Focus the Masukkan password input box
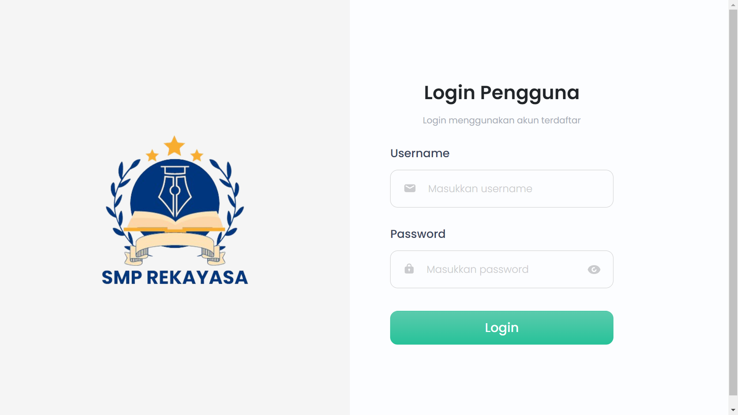This screenshot has height=415, width=738. click(x=501, y=269)
